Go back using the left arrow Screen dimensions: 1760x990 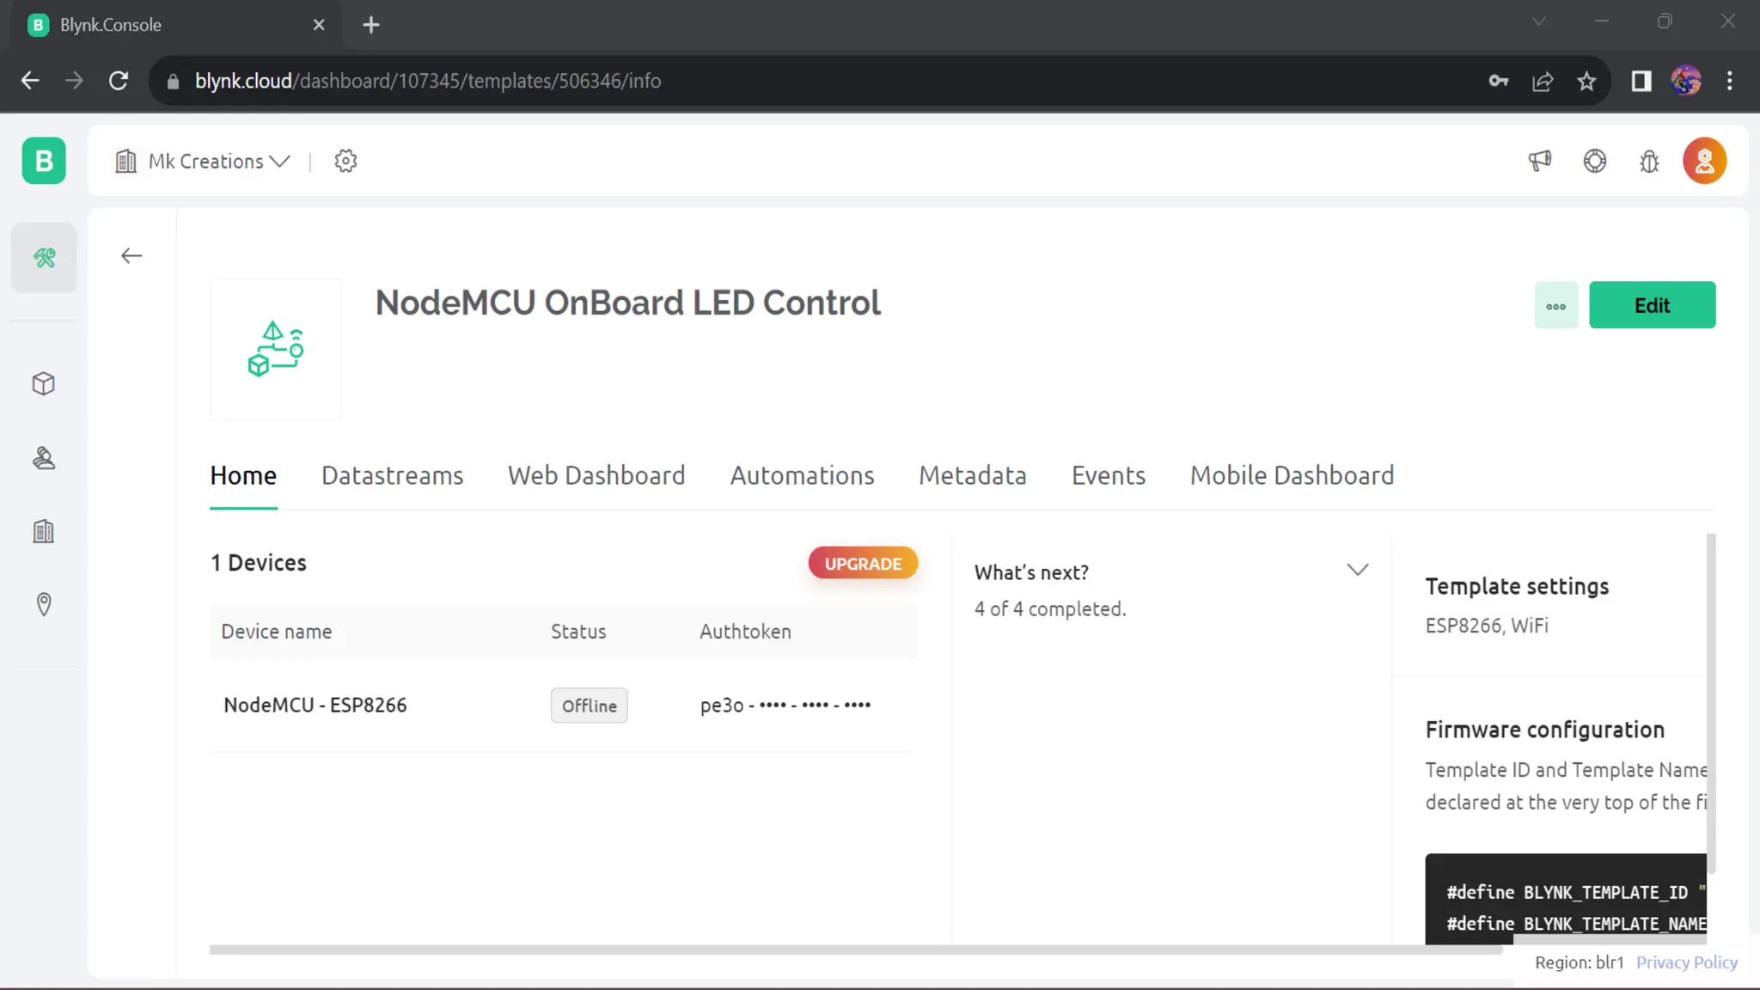[131, 256]
